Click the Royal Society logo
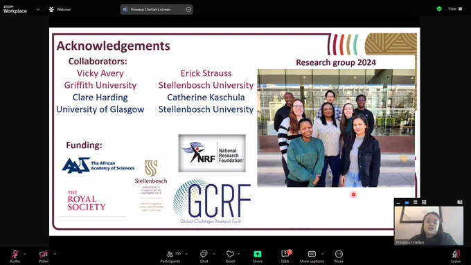The image size is (471, 265). [x=87, y=201]
